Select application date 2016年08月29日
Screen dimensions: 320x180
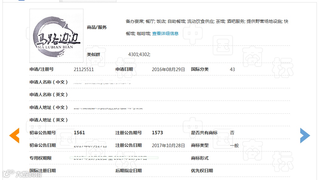168,69
